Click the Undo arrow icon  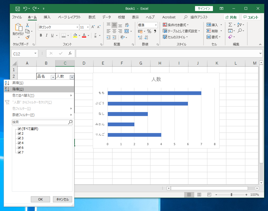click(25, 9)
